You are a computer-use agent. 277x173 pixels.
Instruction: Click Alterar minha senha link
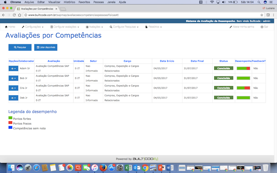(242, 27)
